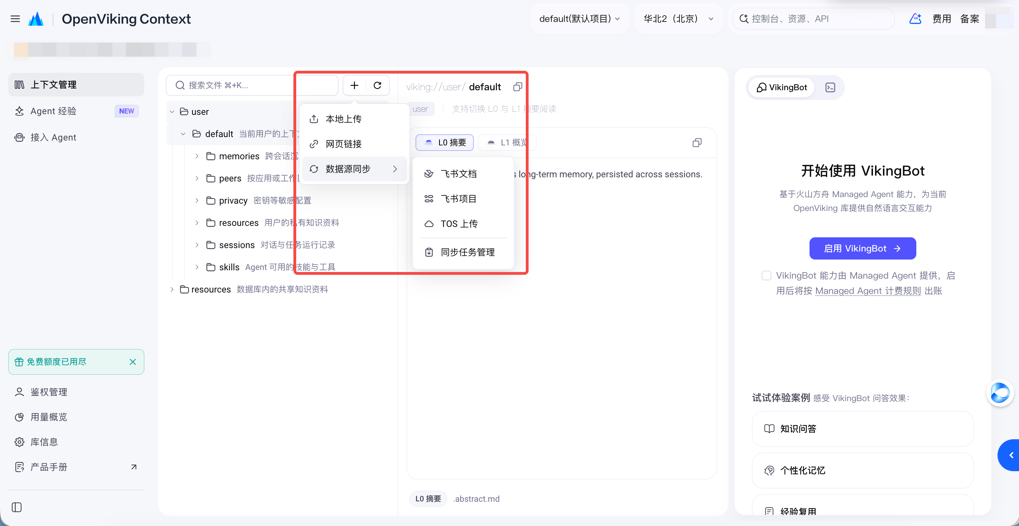Open the 华北2 (北京) region dropdown
The image size is (1019, 526).
[x=678, y=19]
